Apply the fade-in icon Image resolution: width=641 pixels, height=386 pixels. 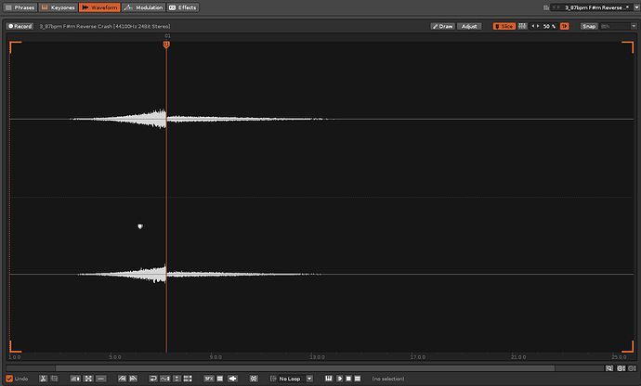[122, 379]
